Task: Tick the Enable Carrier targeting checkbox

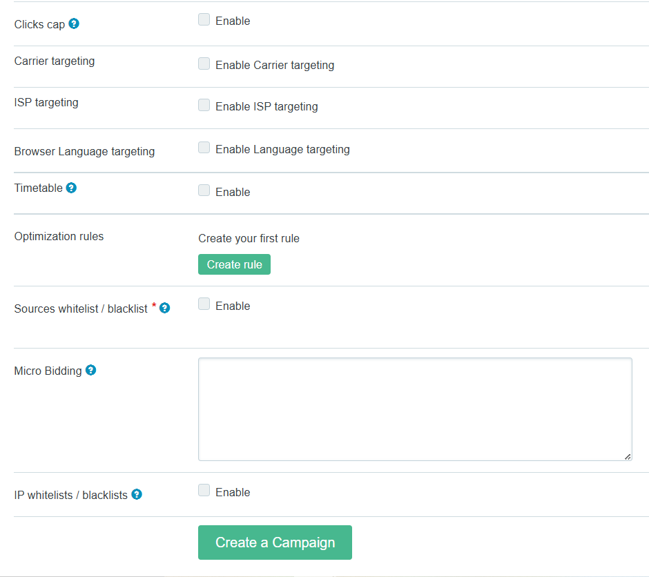Action: [x=204, y=64]
